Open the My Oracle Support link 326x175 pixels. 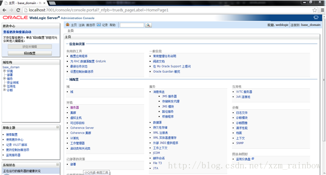[x=172, y=66]
